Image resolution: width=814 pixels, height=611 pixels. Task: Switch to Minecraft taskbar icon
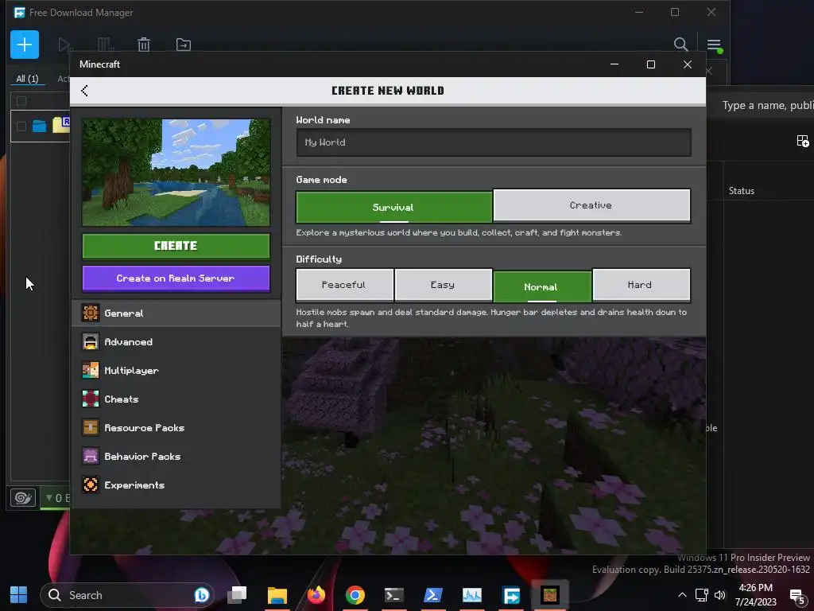pyautogui.click(x=550, y=595)
